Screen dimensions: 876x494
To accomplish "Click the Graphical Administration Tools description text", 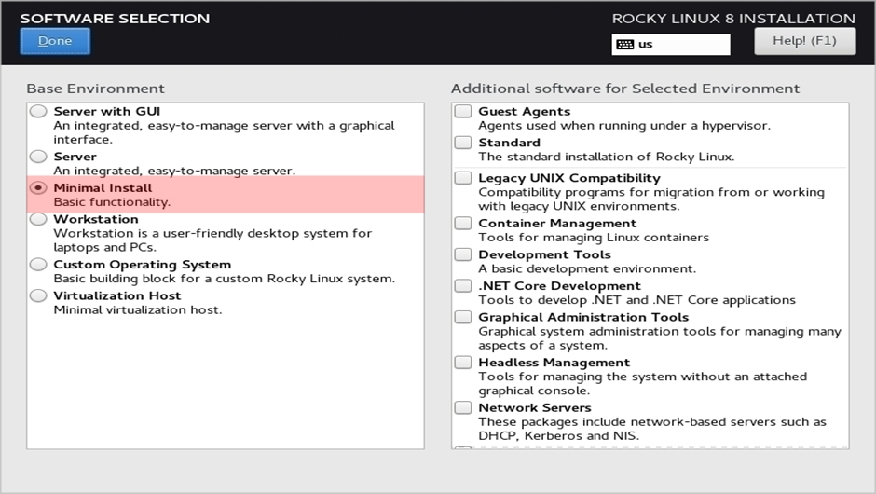I will pyautogui.click(x=659, y=338).
